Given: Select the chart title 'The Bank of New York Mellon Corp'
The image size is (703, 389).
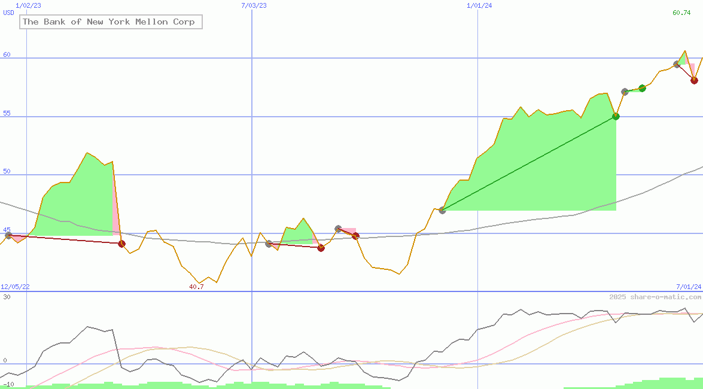Looking at the screenshot, I should pos(110,22).
